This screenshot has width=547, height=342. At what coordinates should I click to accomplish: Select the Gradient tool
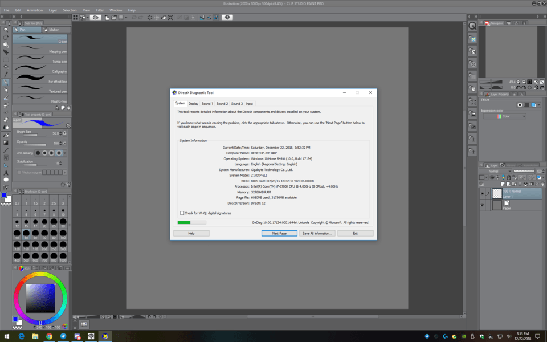pyautogui.click(x=5, y=142)
